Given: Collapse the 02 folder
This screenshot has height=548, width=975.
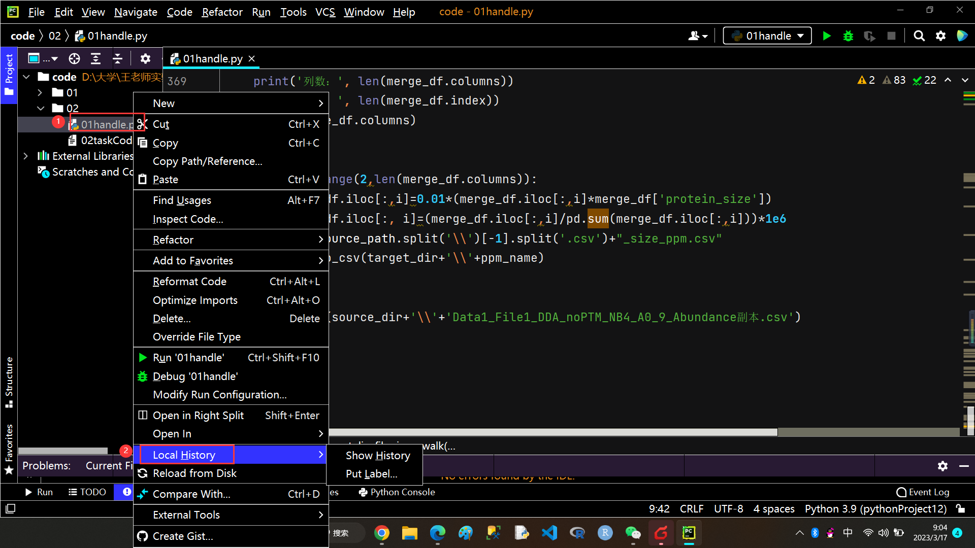Looking at the screenshot, I should tap(40, 109).
